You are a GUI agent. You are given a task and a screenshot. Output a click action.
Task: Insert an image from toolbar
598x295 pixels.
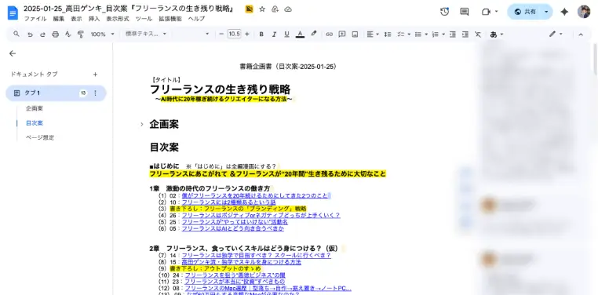click(x=355, y=35)
